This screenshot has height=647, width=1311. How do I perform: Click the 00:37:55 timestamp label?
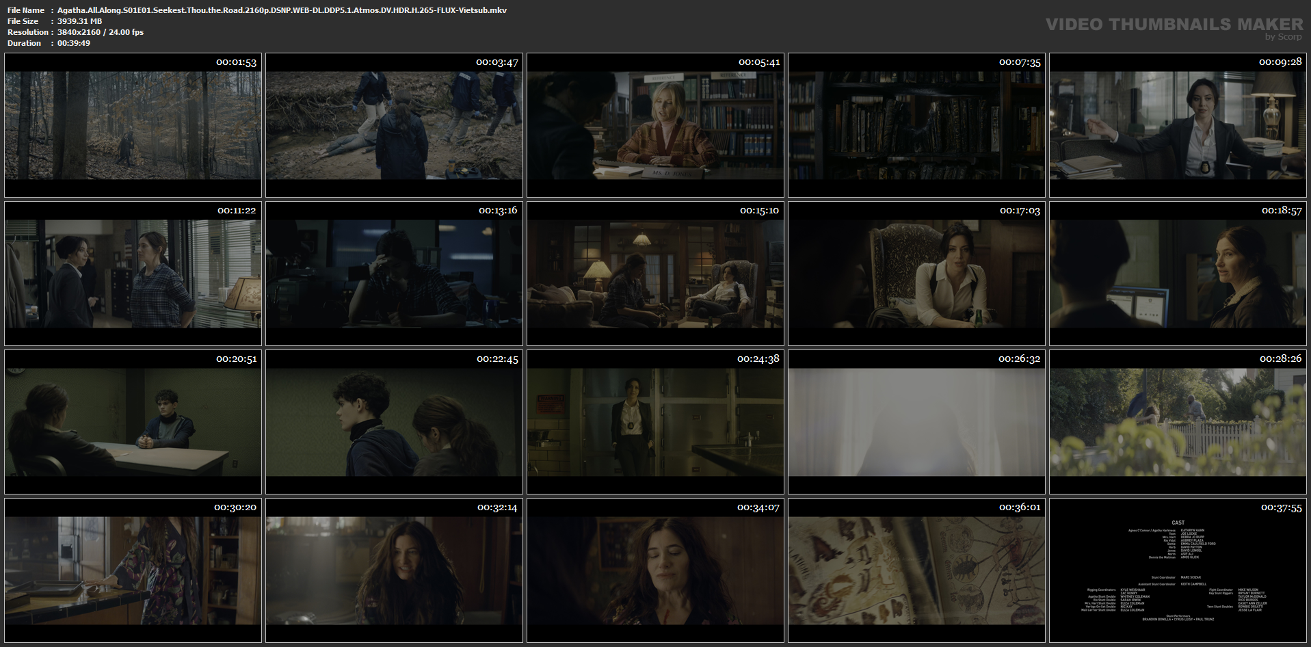coord(1281,507)
